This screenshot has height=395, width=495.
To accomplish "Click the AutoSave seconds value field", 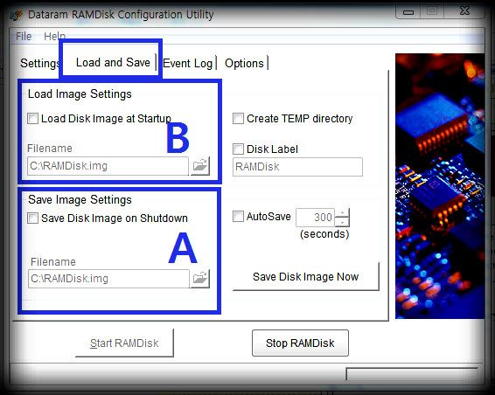I will click(315, 217).
